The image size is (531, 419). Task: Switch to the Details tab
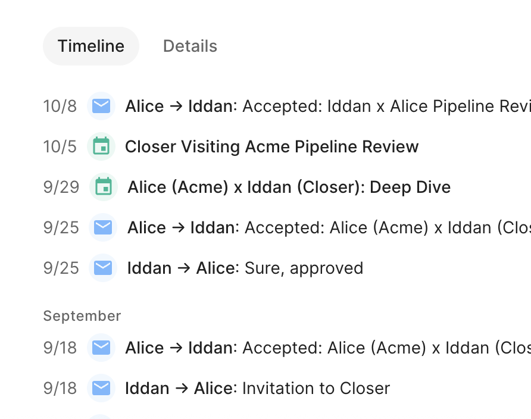point(190,46)
